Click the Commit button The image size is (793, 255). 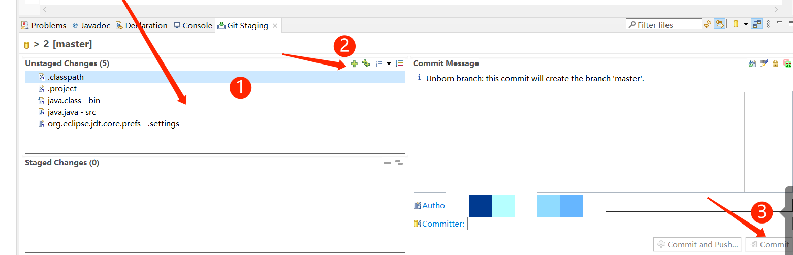(769, 244)
